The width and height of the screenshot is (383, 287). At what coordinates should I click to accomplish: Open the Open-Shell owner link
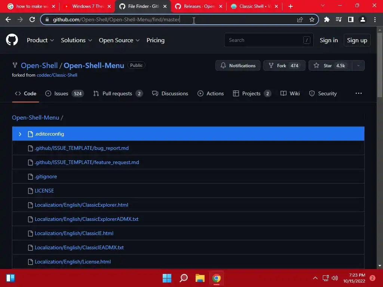point(39,65)
